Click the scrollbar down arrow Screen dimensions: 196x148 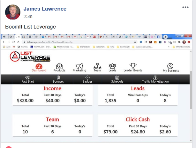(191, 141)
